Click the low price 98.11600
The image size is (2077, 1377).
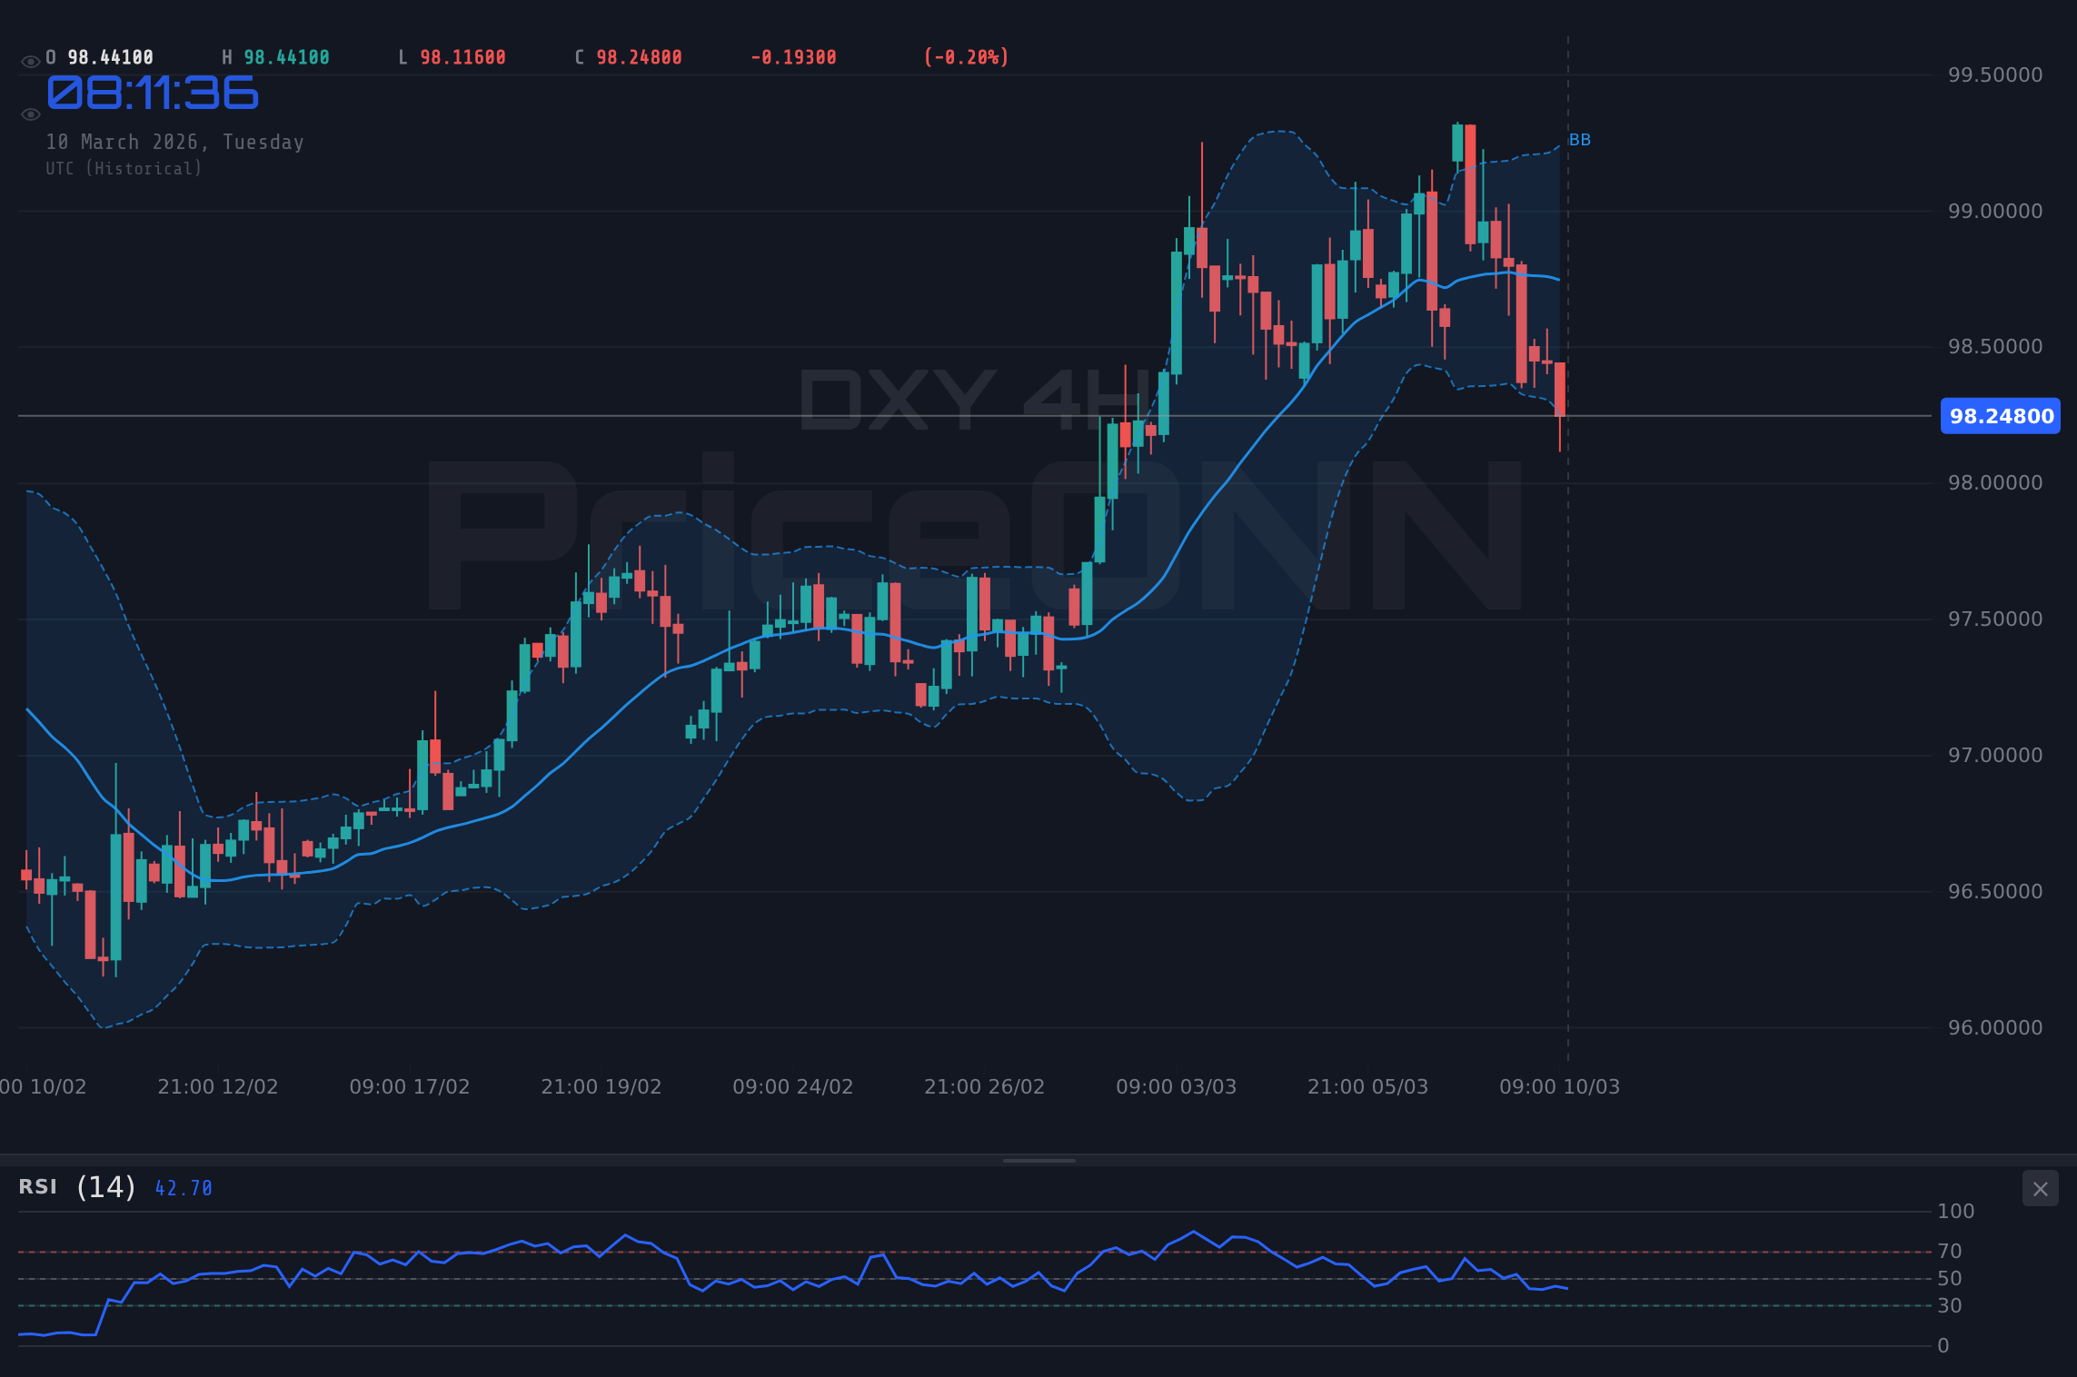pyautogui.click(x=462, y=57)
